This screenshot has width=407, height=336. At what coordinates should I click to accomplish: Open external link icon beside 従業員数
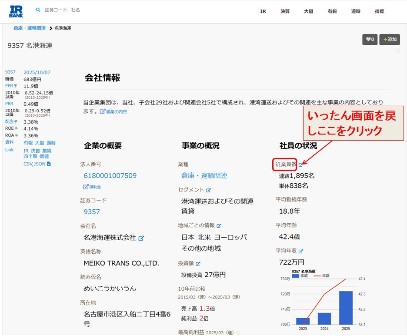coord(300,165)
